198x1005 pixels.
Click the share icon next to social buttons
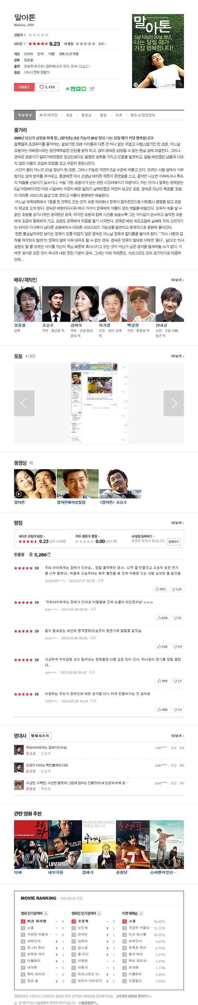coord(92,89)
